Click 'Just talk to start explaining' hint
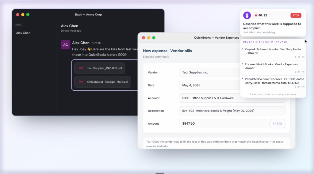The height and width of the screenshot is (174, 314). pos(259,32)
